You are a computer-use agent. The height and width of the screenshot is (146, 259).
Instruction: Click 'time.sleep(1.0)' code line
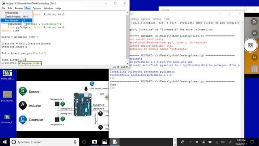point(13,60)
